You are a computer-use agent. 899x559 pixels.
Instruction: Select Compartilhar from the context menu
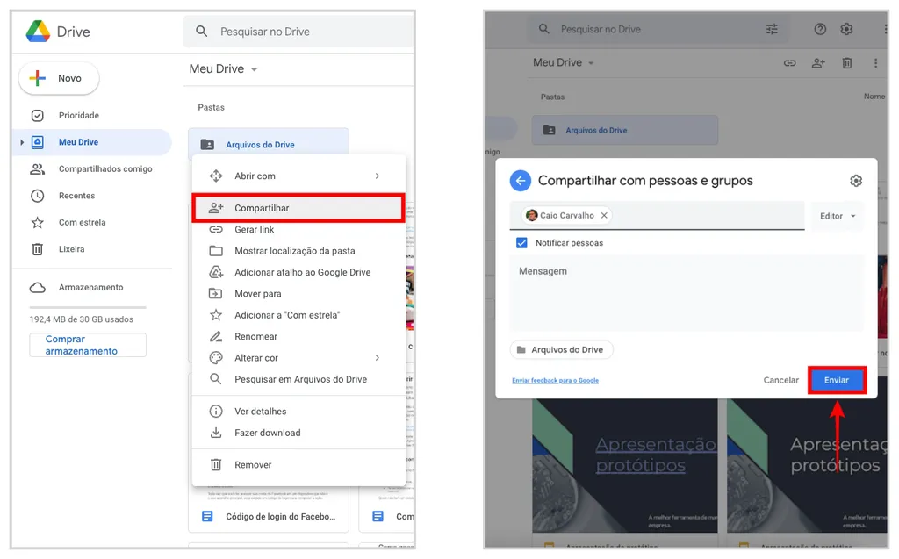click(298, 208)
